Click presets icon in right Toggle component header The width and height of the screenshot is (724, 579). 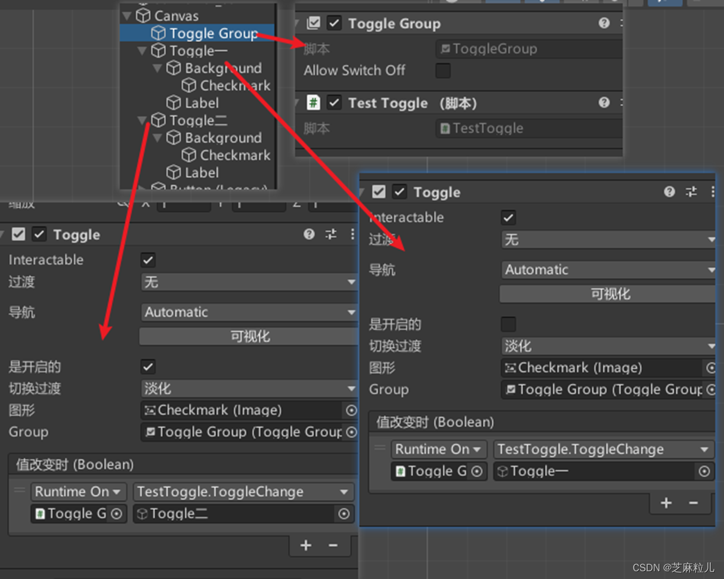click(x=691, y=192)
